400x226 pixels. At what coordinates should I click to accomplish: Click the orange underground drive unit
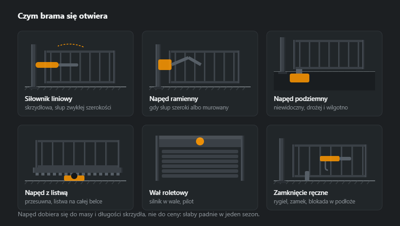click(300, 78)
